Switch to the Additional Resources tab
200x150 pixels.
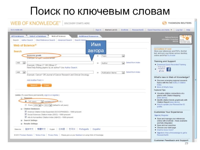[x=89, y=36]
